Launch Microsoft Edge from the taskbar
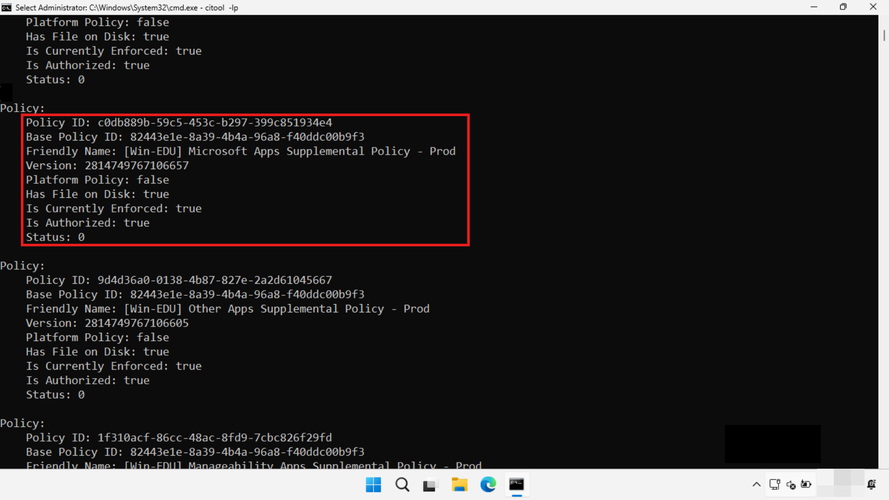This screenshot has width=889, height=500. tap(488, 485)
